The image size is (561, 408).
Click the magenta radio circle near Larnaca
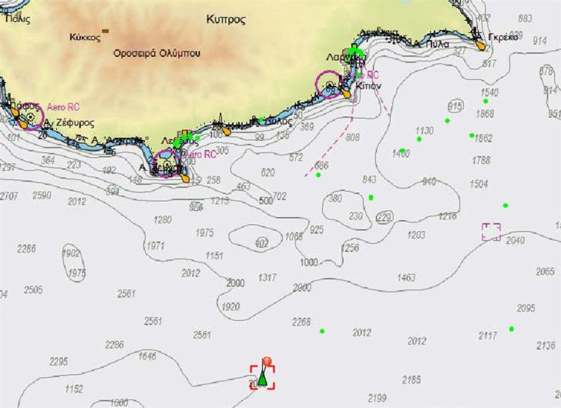click(x=329, y=85)
